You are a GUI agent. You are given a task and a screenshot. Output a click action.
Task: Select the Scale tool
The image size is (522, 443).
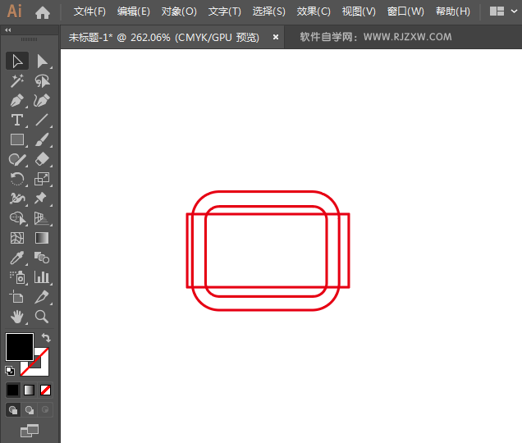click(42, 179)
